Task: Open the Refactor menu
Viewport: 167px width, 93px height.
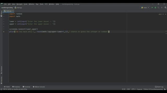Action: (32, 4)
